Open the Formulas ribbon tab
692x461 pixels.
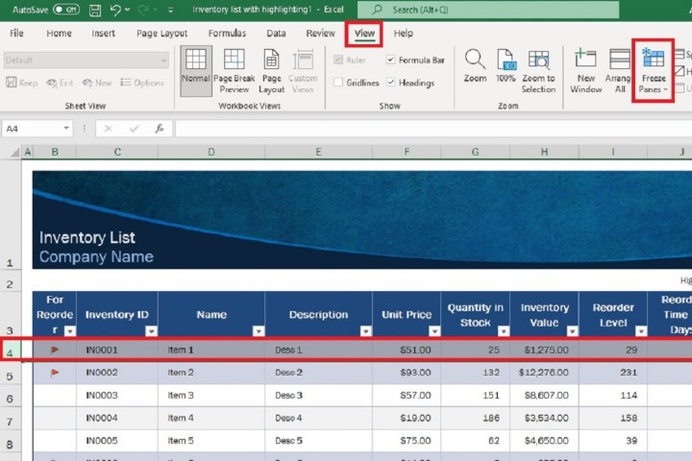coord(227,34)
